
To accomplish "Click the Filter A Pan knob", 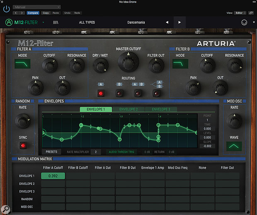I will coord(35,88).
